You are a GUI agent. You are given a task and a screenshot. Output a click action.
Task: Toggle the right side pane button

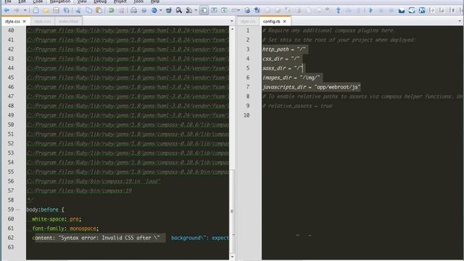point(224,11)
